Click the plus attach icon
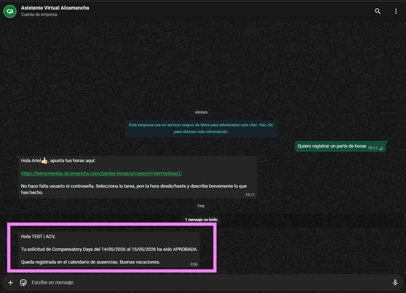The width and height of the screenshot is (406, 293). click(11, 283)
